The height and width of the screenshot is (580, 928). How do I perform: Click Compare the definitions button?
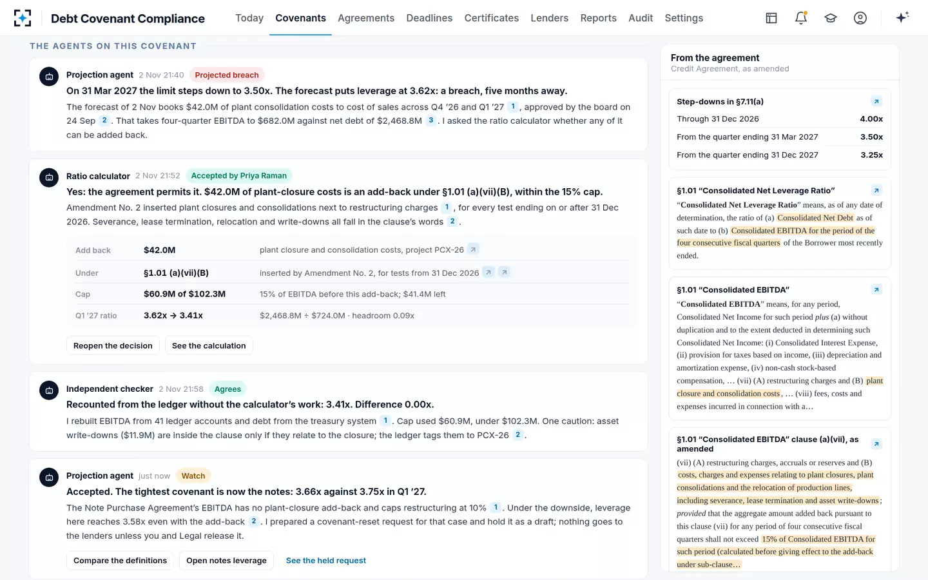(120, 560)
